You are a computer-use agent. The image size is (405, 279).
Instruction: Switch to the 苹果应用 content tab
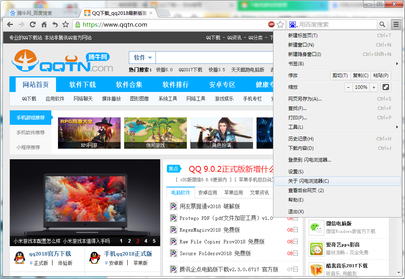(233, 193)
